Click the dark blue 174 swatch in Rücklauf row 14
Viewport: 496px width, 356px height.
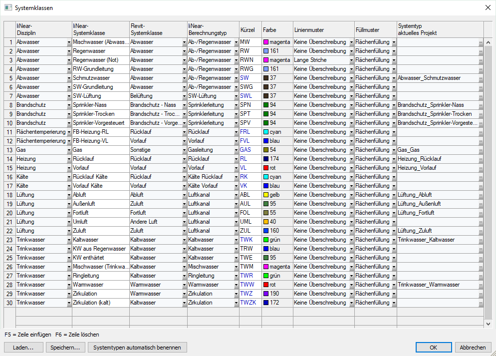[266, 159]
